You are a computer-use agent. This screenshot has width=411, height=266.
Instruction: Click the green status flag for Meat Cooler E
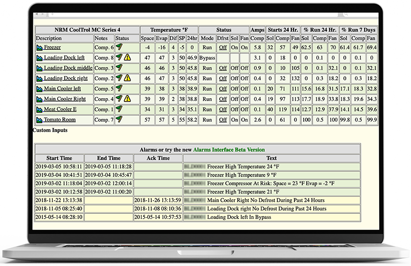[x=119, y=109]
